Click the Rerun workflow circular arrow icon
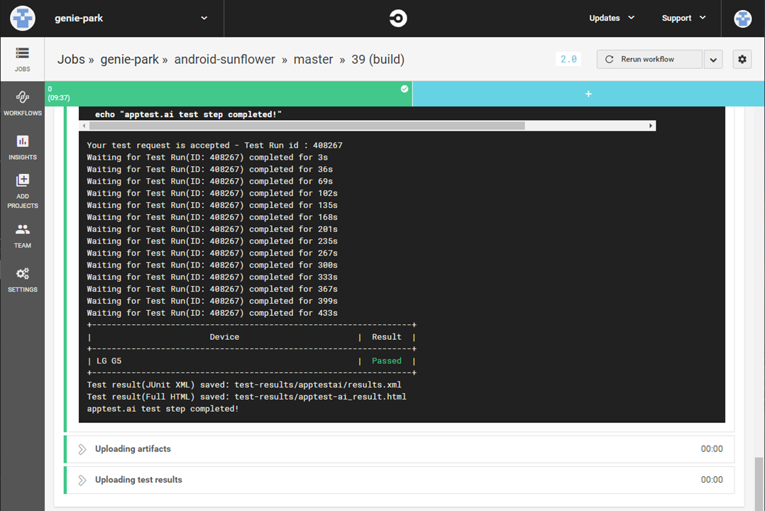 click(610, 59)
